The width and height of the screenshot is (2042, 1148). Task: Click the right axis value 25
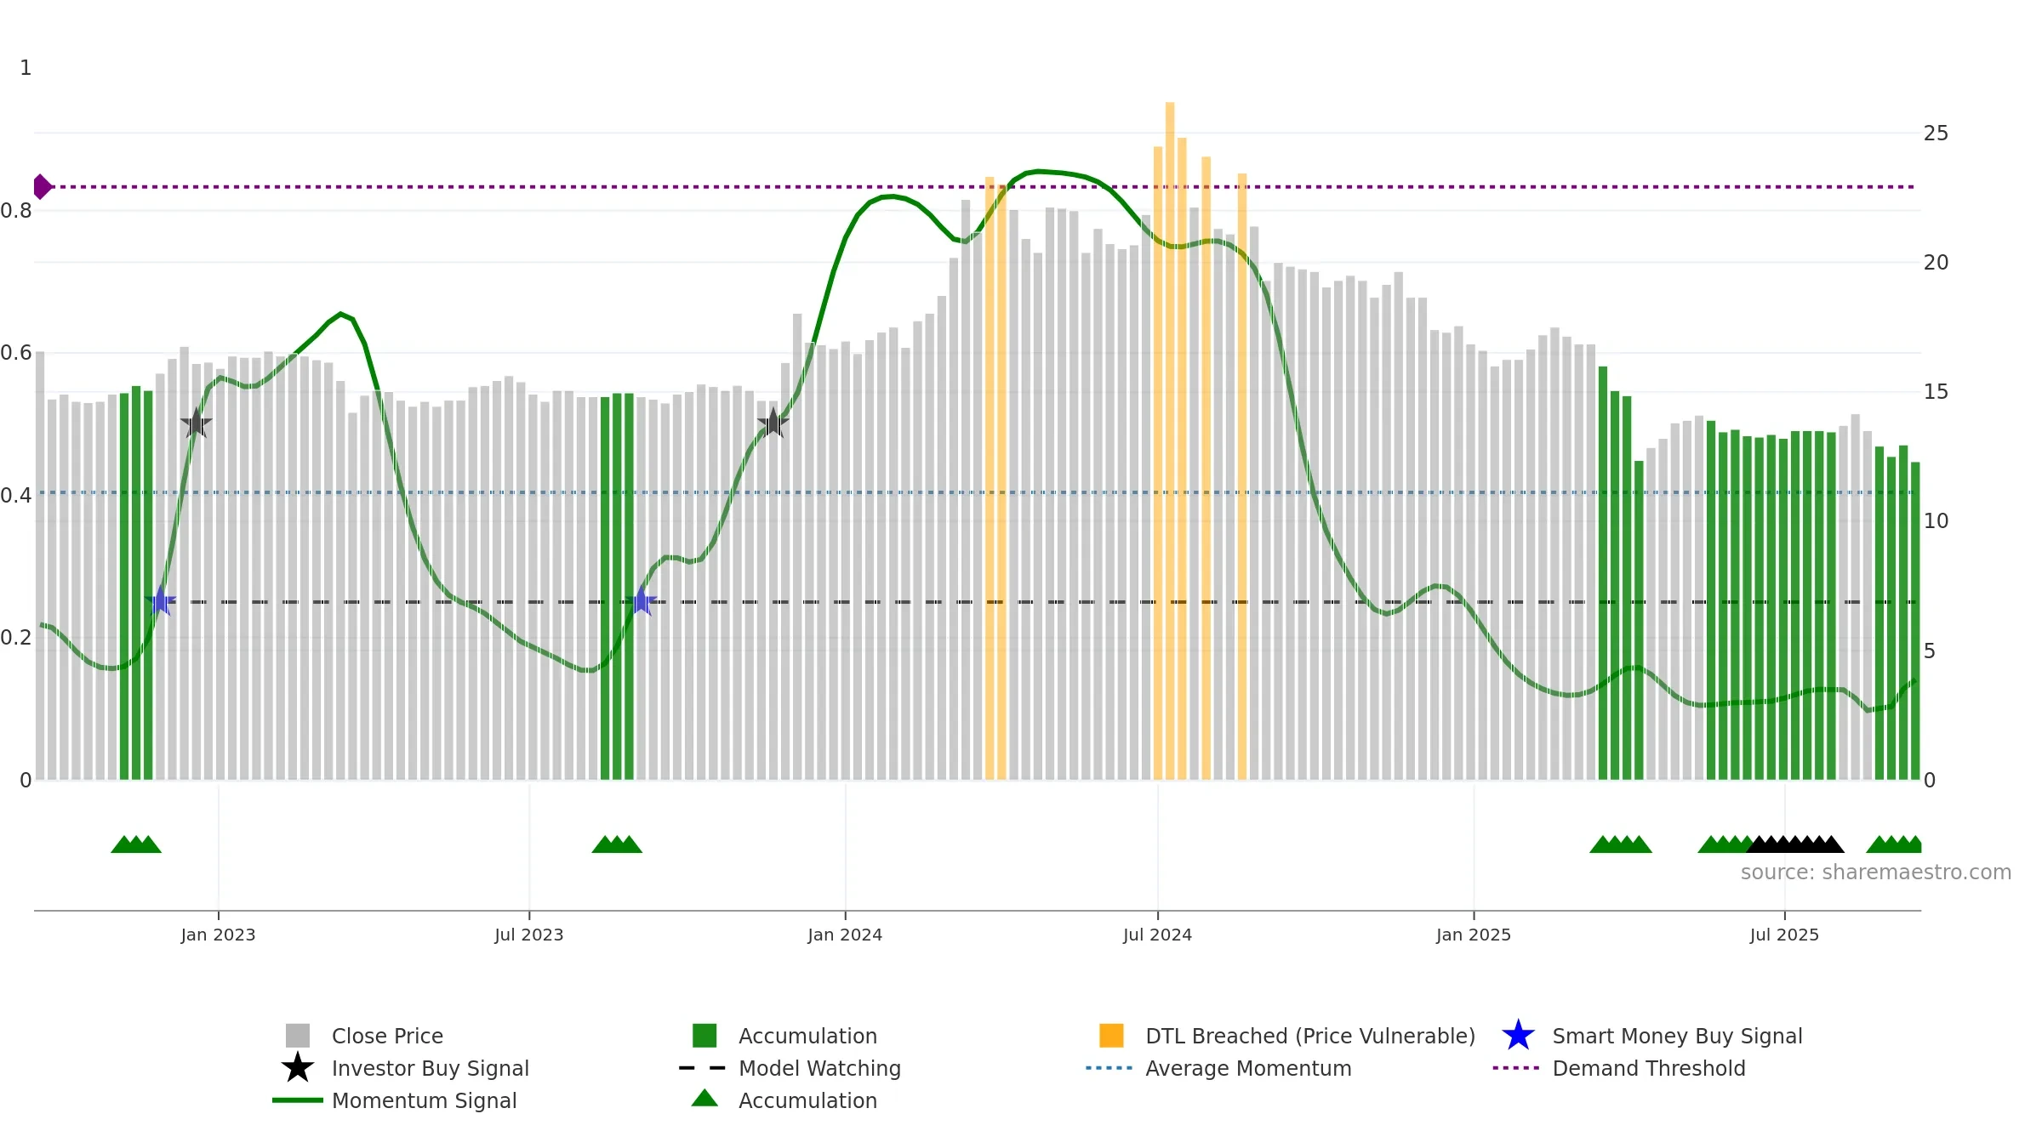coord(1936,134)
